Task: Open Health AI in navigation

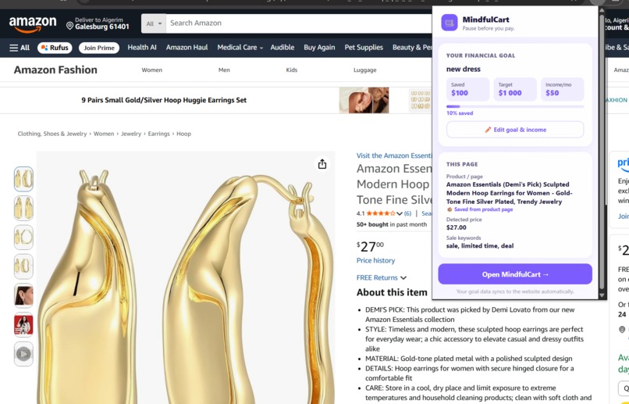Action: 142,48
